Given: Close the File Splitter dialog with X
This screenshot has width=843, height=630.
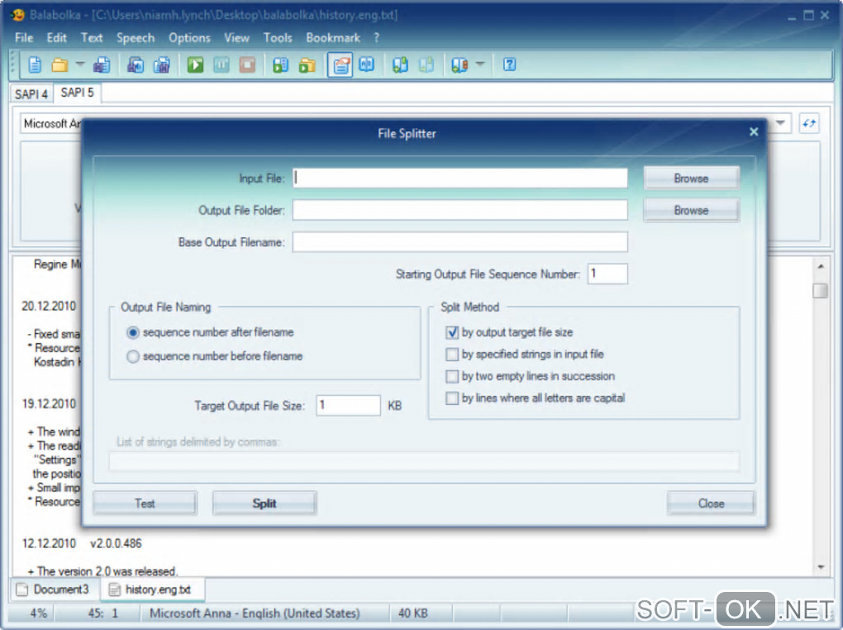Looking at the screenshot, I should tap(754, 131).
